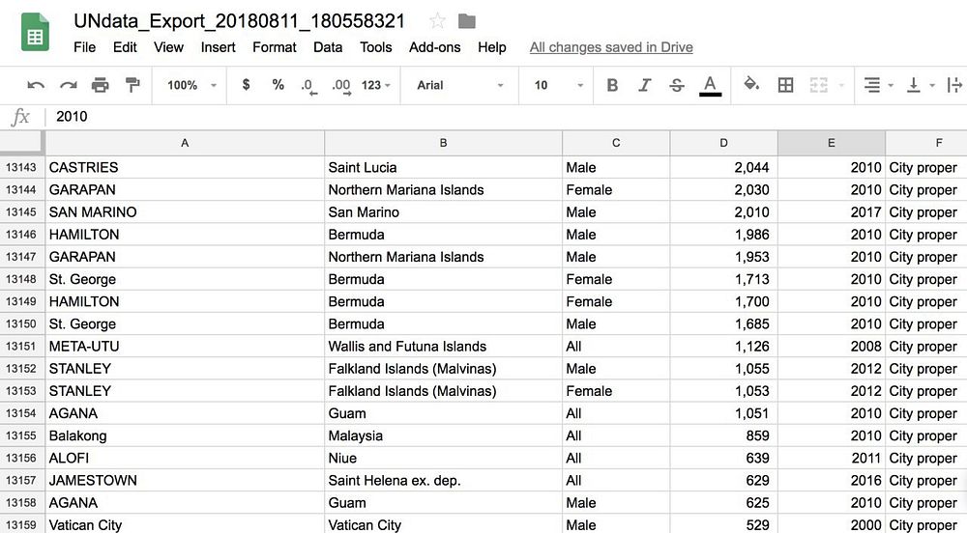Open the Borders tool
This screenshot has width=967, height=533.
(x=785, y=85)
